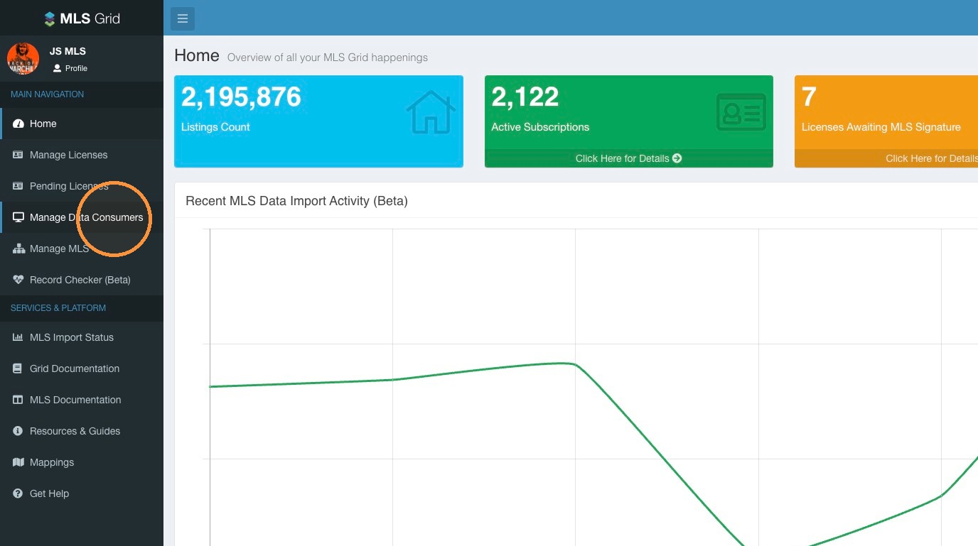The image size is (978, 546).
Task: Open Manage MLS menu item
Action: point(82,249)
